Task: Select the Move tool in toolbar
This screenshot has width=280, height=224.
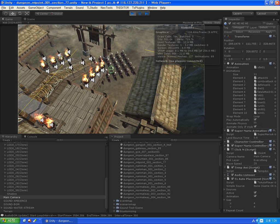Action: [13, 14]
